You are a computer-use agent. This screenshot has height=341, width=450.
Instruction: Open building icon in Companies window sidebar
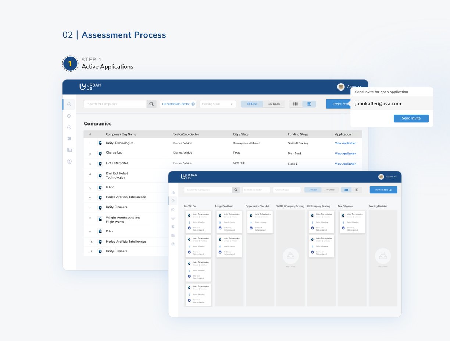click(69, 150)
